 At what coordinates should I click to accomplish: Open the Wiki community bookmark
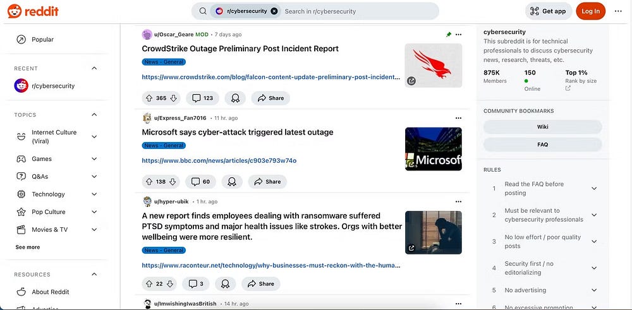pyautogui.click(x=542, y=126)
